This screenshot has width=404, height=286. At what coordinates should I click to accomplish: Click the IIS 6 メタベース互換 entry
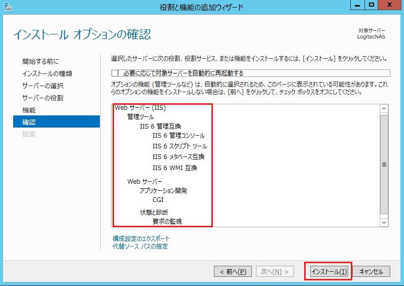click(178, 156)
